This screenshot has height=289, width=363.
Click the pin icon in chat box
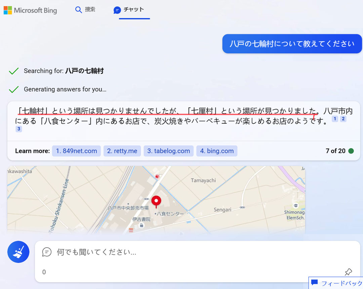coord(348,272)
